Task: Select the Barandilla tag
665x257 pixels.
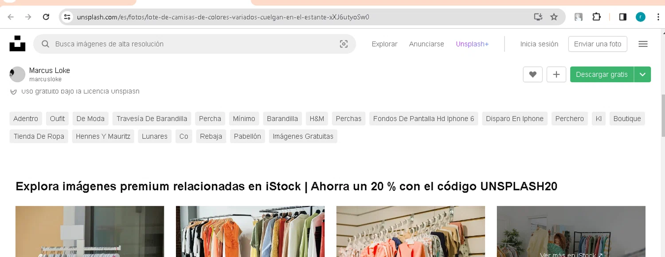Action: pyautogui.click(x=282, y=119)
